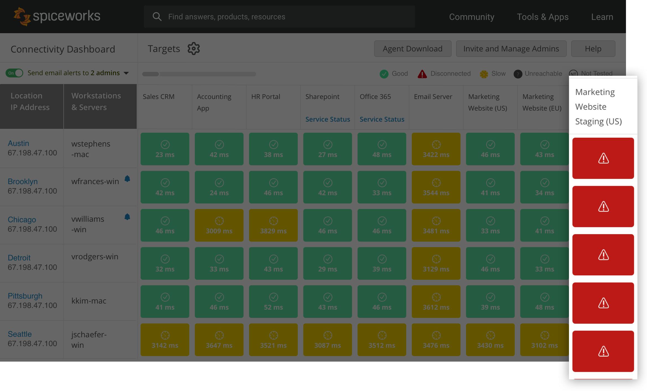This screenshot has width=647, height=392.
Task: Open Office 365 Service Status
Action: [x=382, y=119]
